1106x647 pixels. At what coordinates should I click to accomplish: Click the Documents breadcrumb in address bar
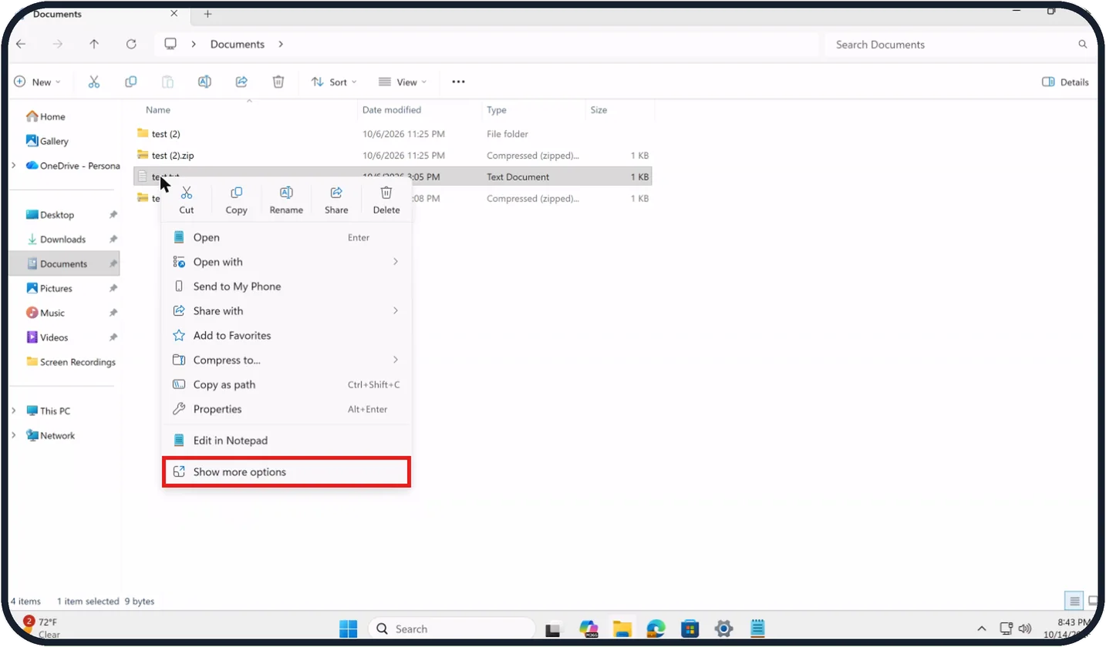click(238, 44)
